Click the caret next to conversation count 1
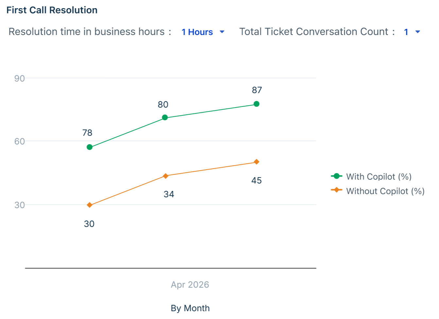The image size is (439, 319). click(x=418, y=32)
